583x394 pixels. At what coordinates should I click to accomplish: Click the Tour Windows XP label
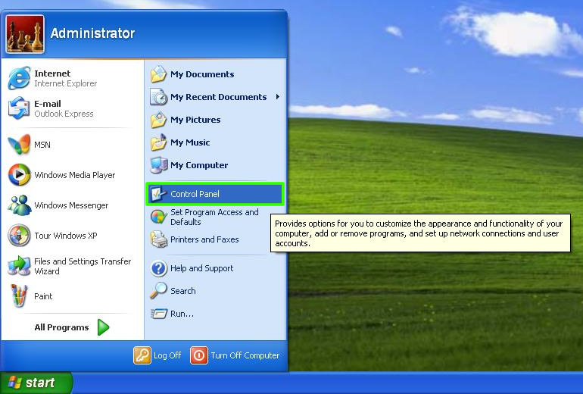pos(66,236)
